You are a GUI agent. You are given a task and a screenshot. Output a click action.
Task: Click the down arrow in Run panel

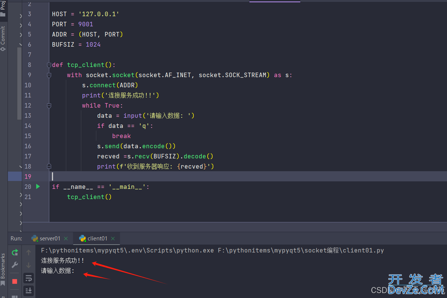coord(29,265)
